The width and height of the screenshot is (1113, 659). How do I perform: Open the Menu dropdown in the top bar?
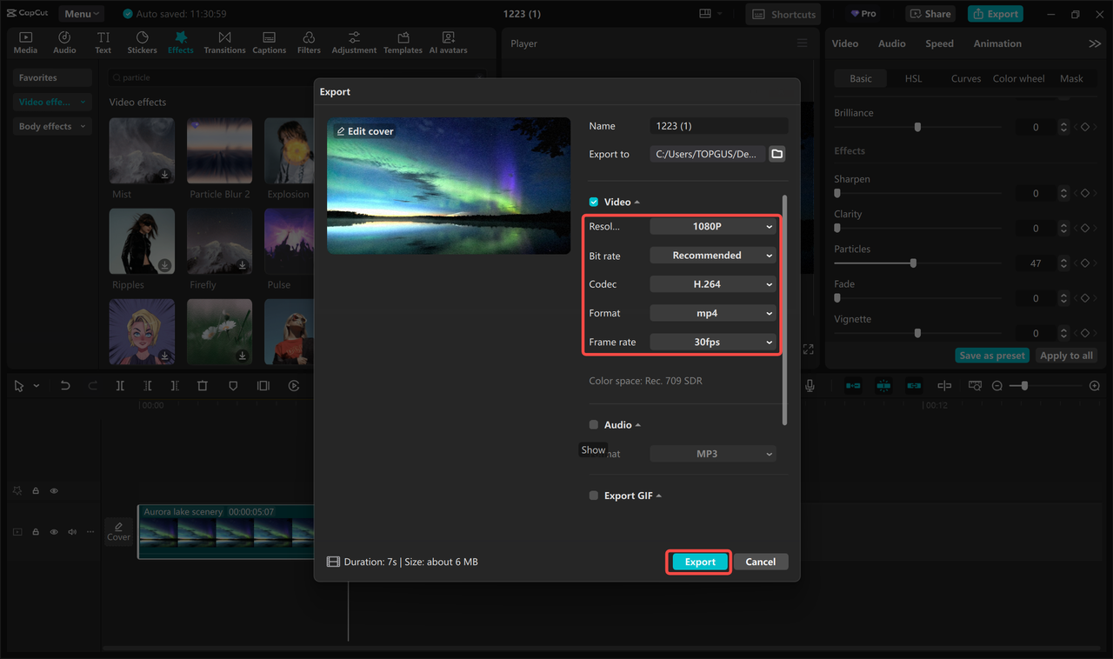(81, 13)
